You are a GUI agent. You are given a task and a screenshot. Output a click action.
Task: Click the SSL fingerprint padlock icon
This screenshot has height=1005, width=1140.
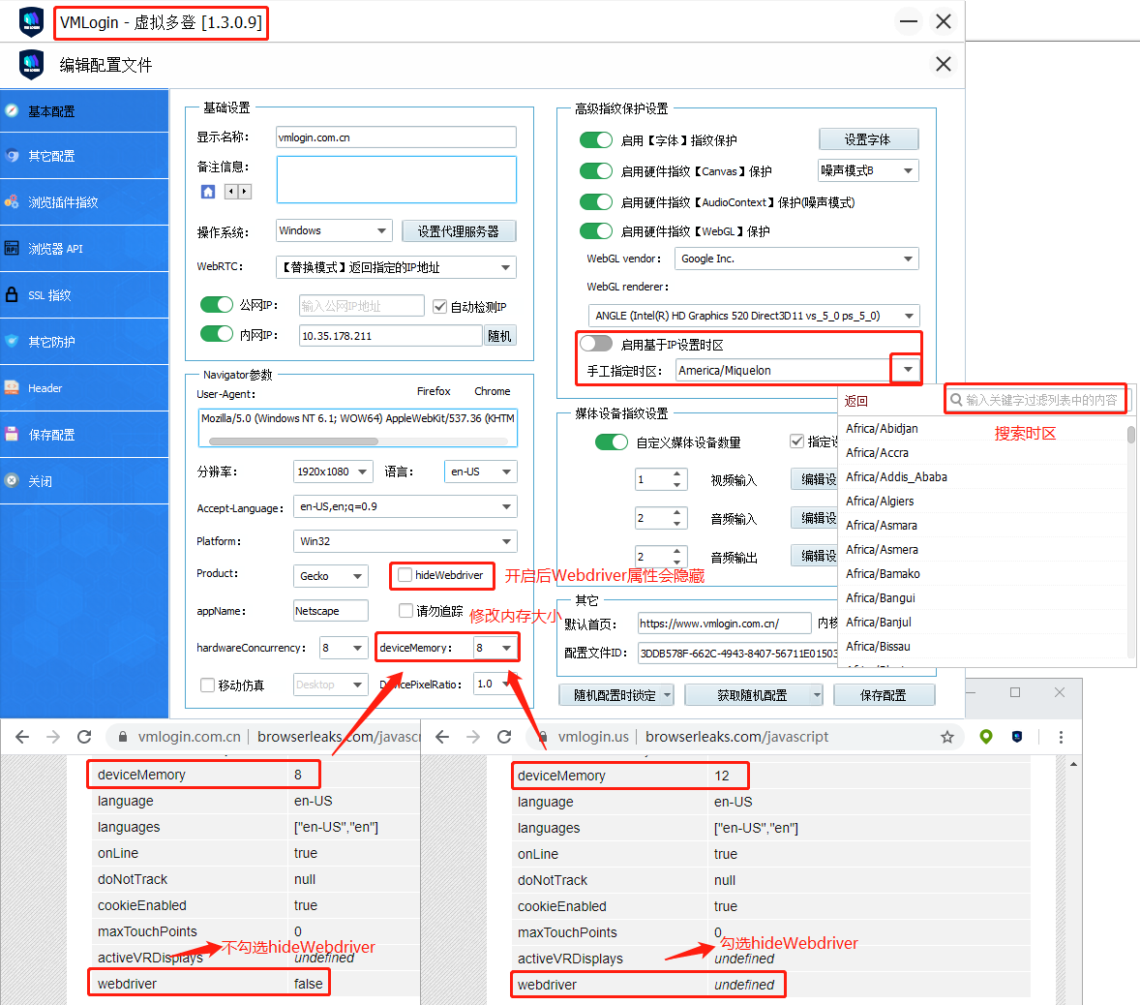tap(12, 295)
